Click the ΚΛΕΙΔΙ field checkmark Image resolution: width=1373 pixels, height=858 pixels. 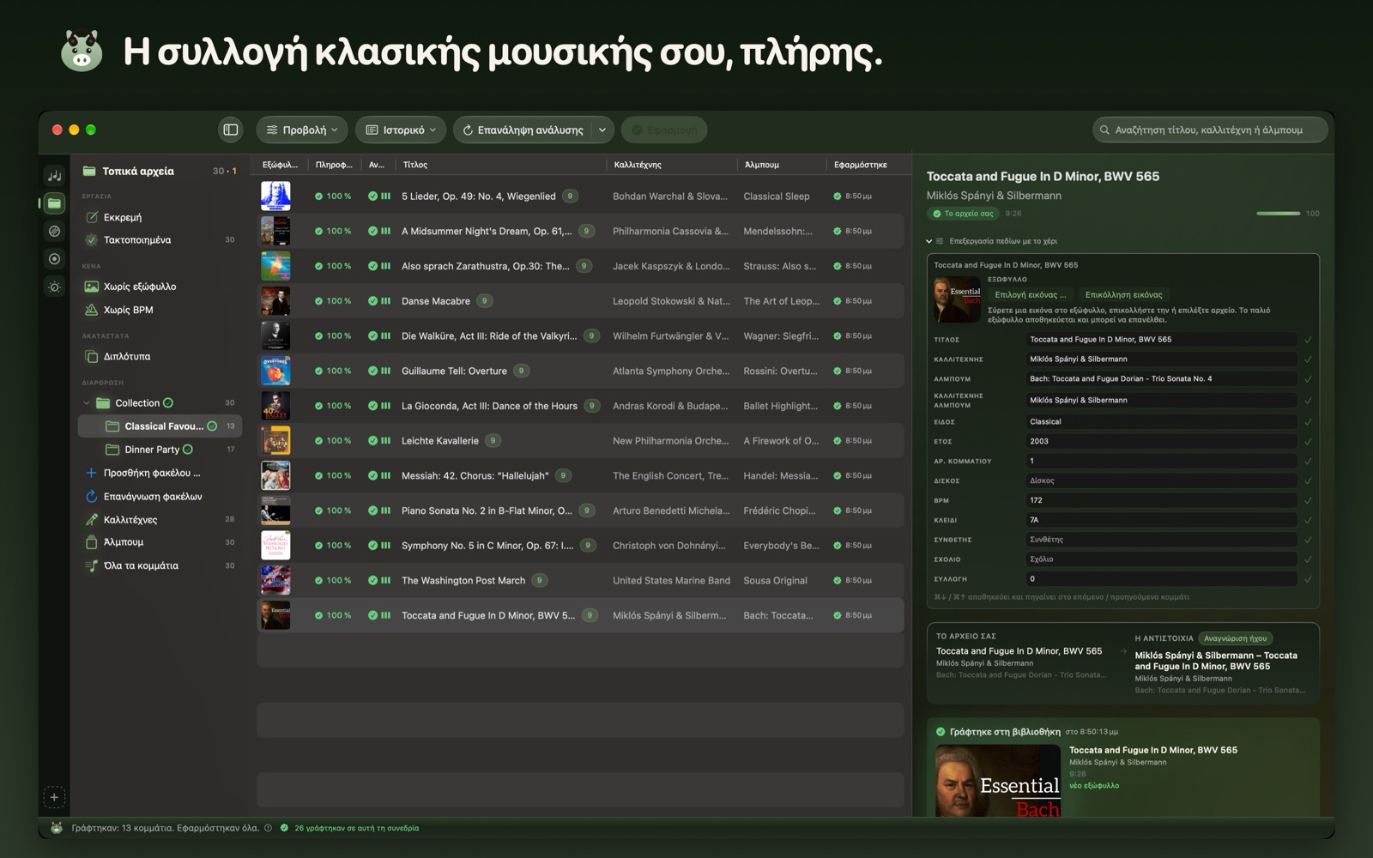tap(1308, 520)
